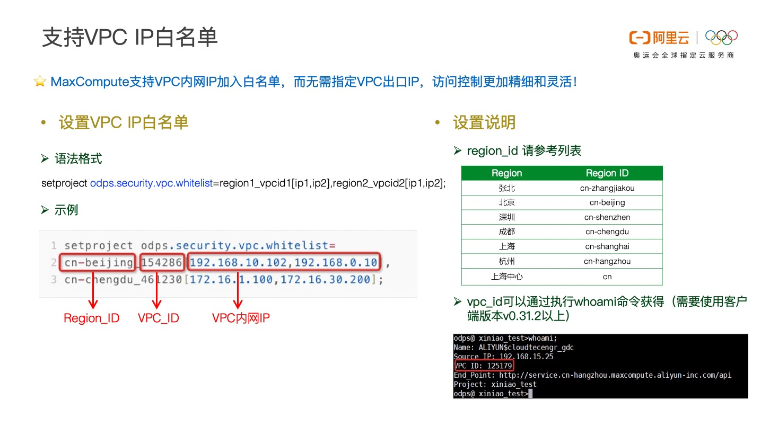Click the 上海 table cell

507,246
